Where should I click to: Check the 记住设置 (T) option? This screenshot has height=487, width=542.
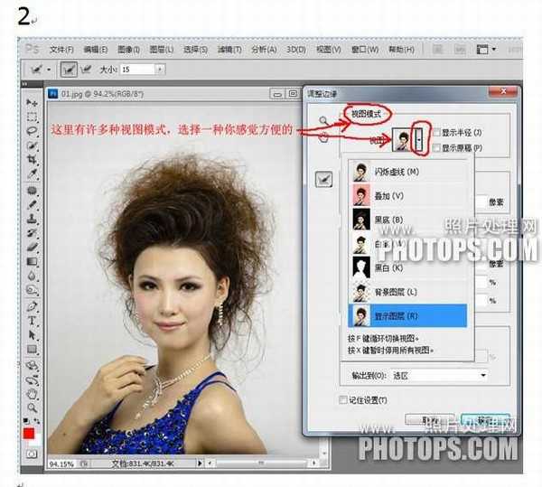point(342,399)
